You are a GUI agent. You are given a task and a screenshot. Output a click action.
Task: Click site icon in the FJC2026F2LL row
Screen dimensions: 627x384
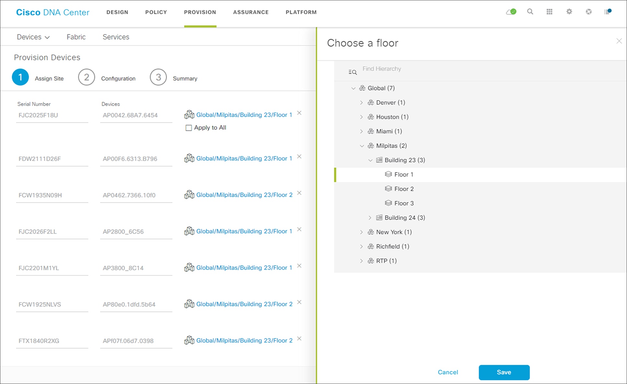click(189, 231)
